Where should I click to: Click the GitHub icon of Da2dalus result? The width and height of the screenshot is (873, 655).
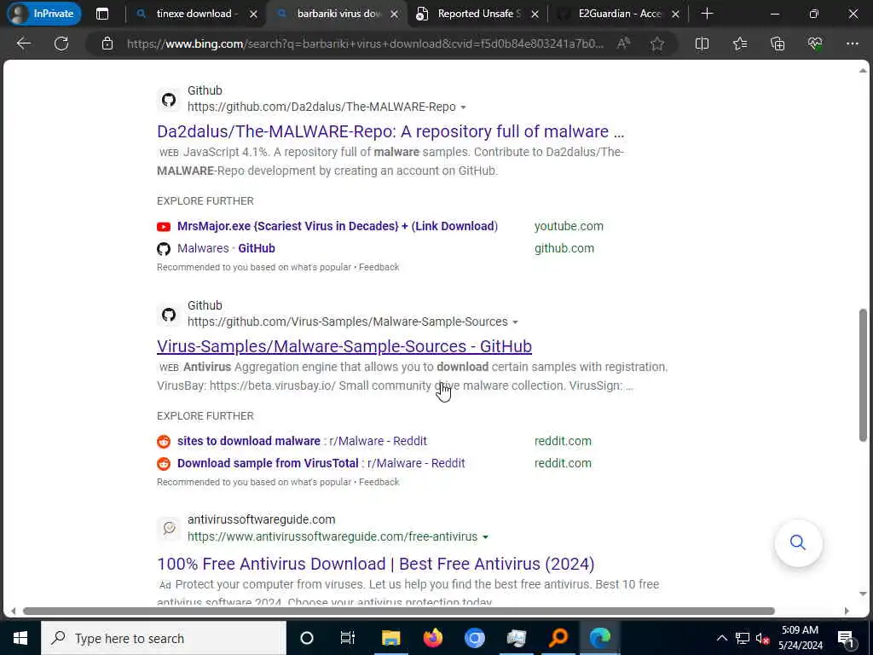point(169,101)
